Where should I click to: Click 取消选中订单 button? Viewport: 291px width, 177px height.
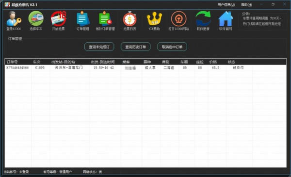pyautogui.click(x=172, y=47)
